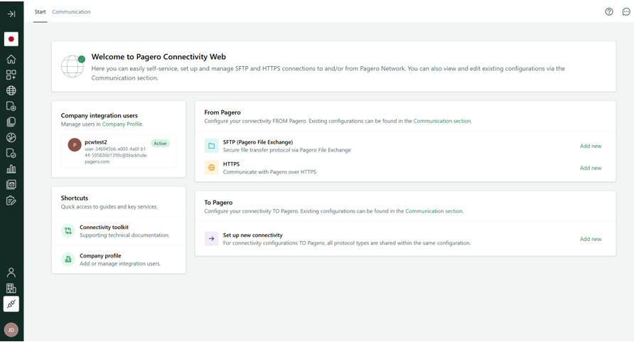
Task: Open the edit document pencil icon
Action: tap(11, 201)
